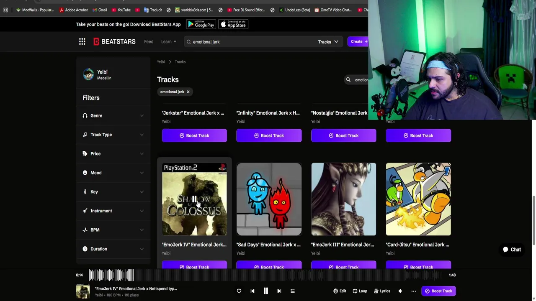This screenshot has width=536, height=301.
Task: Remove the emotional jerk filter tag
Action: click(188, 92)
